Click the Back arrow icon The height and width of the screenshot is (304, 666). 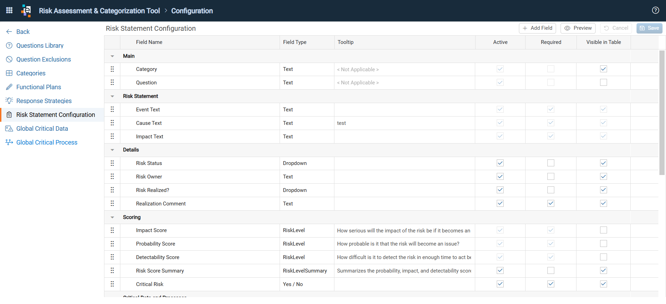[x=9, y=32]
